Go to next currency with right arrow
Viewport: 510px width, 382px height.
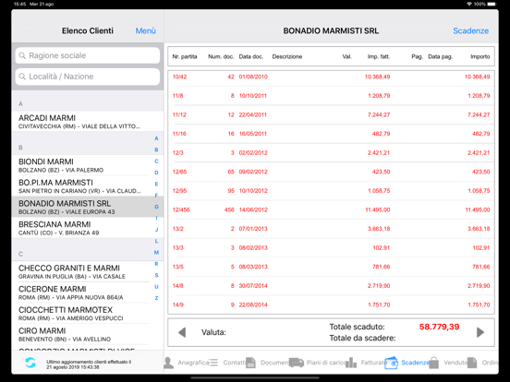pos(480,332)
